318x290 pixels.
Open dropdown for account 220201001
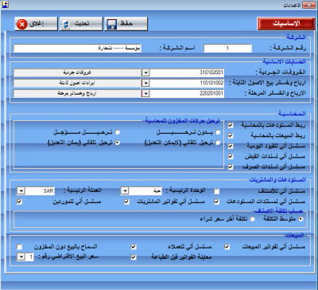click(x=145, y=93)
